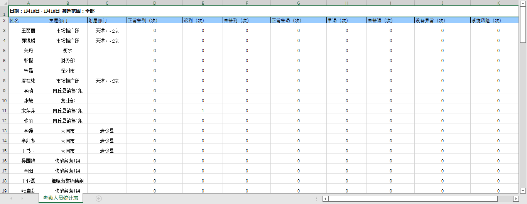
Task: Select column H header
Action: [x=346, y=3]
